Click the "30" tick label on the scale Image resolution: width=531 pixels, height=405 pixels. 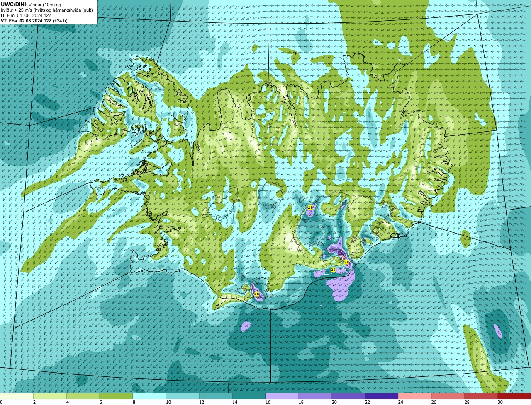tap(500, 402)
